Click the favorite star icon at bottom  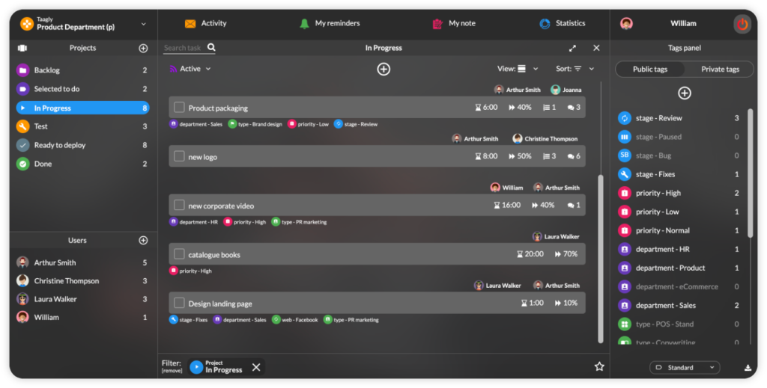599,366
